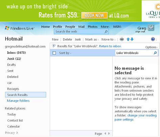Open the Photos menu item
This screenshot has height=137, width=160.
click(x=93, y=27)
